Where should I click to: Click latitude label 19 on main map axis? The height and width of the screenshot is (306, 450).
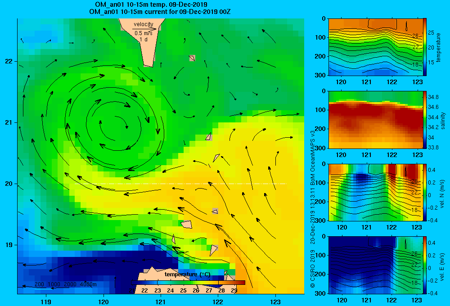9,245
